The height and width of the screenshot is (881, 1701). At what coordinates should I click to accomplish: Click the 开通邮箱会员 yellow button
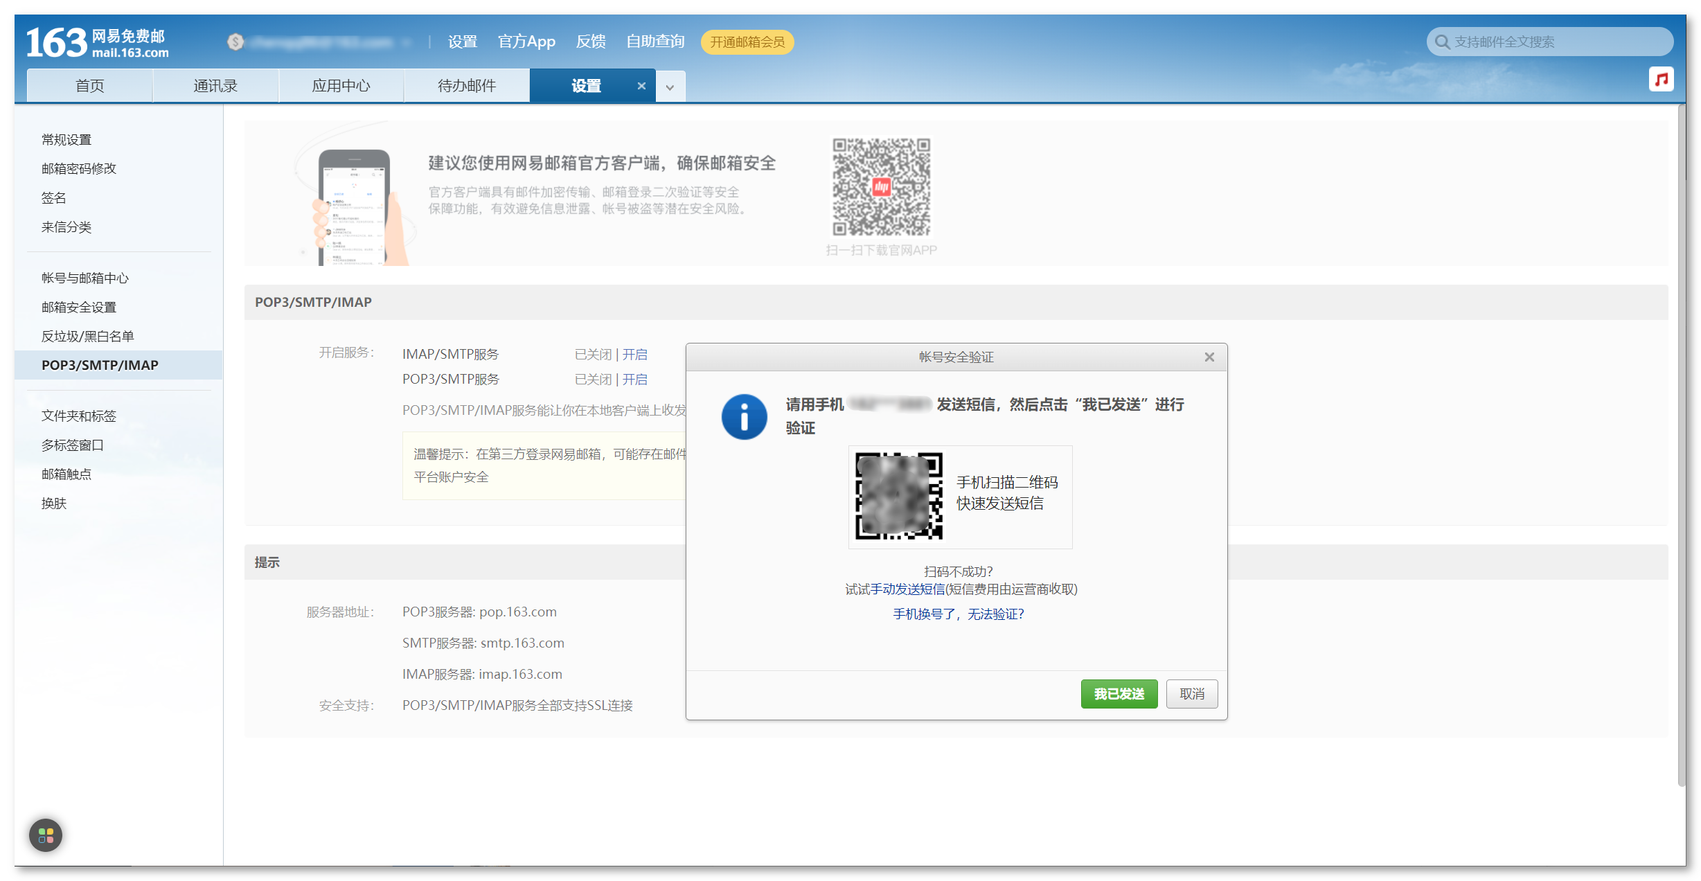pyautogui.click(x=747, y=42)
